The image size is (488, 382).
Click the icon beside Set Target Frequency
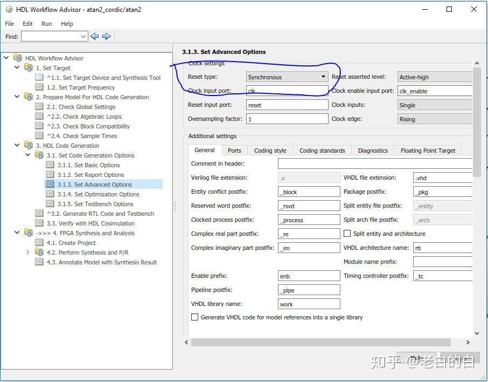(x=39, y=87)
